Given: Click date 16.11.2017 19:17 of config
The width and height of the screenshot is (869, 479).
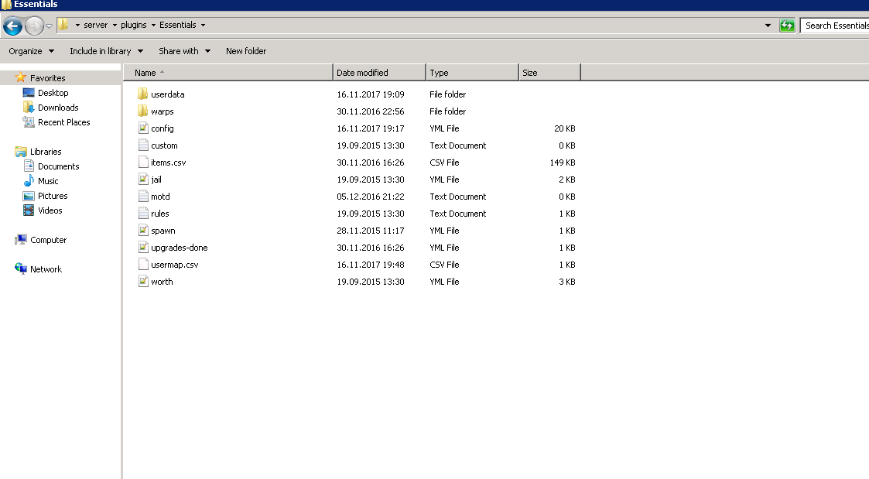Looking at the screenshot, I should coord(370,128).
